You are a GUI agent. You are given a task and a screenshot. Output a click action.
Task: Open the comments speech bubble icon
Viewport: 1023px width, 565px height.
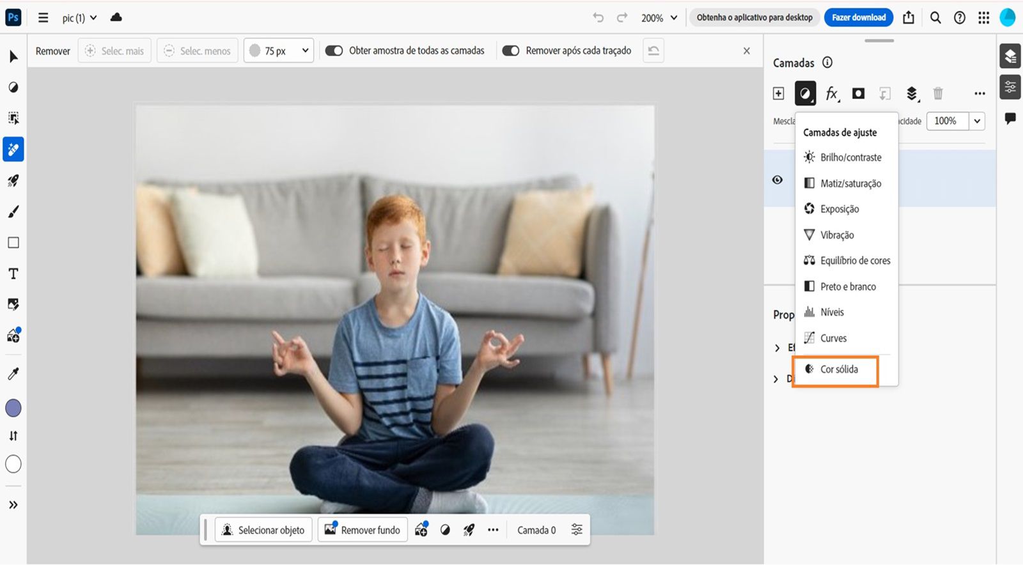[1010, 118]
